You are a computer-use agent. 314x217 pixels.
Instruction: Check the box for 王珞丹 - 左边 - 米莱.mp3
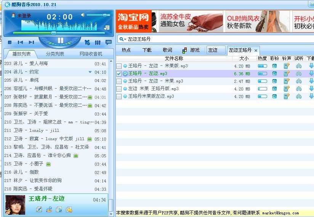[x=119, y=81]
